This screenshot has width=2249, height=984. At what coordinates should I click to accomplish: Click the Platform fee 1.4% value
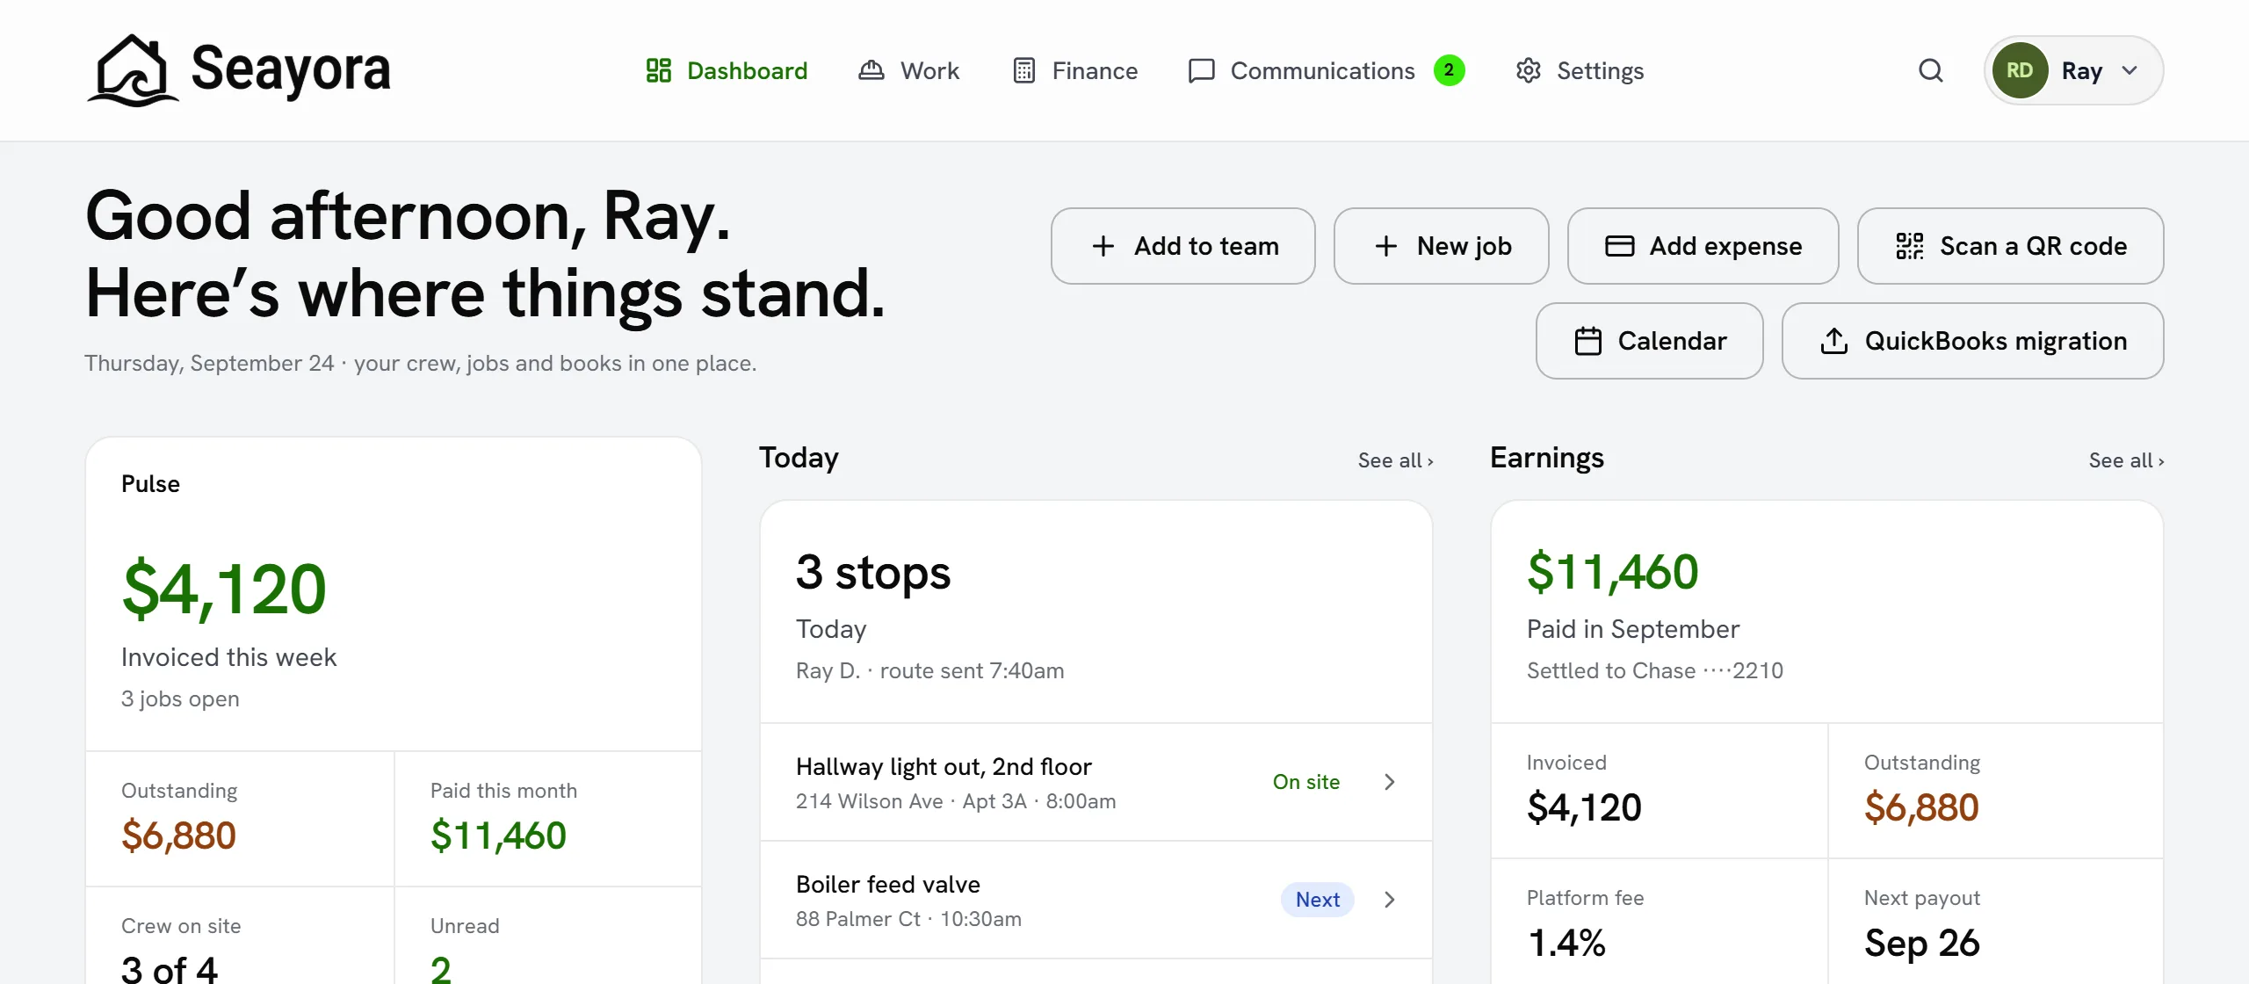coord(1566,943)
